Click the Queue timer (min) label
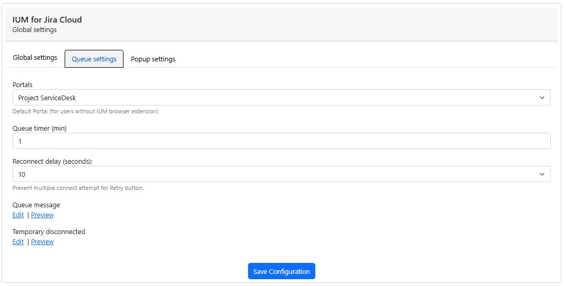This screenshot has height=286, width=566. click(x=39, y=128)
